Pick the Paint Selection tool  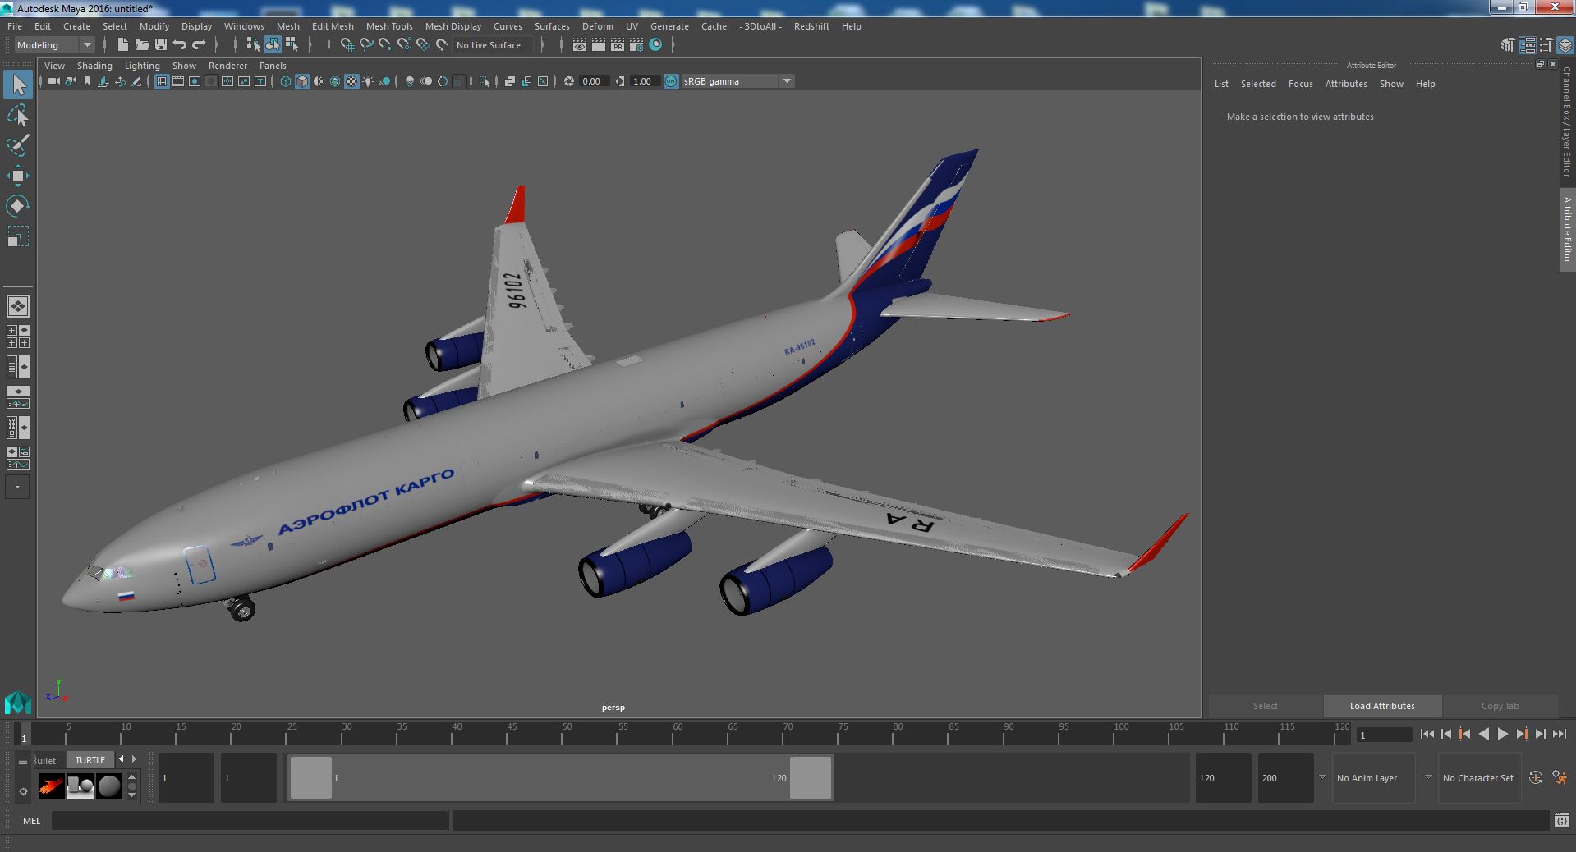coord(18,146)
